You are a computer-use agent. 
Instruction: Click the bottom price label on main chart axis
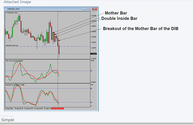click(x=94, y=59)
